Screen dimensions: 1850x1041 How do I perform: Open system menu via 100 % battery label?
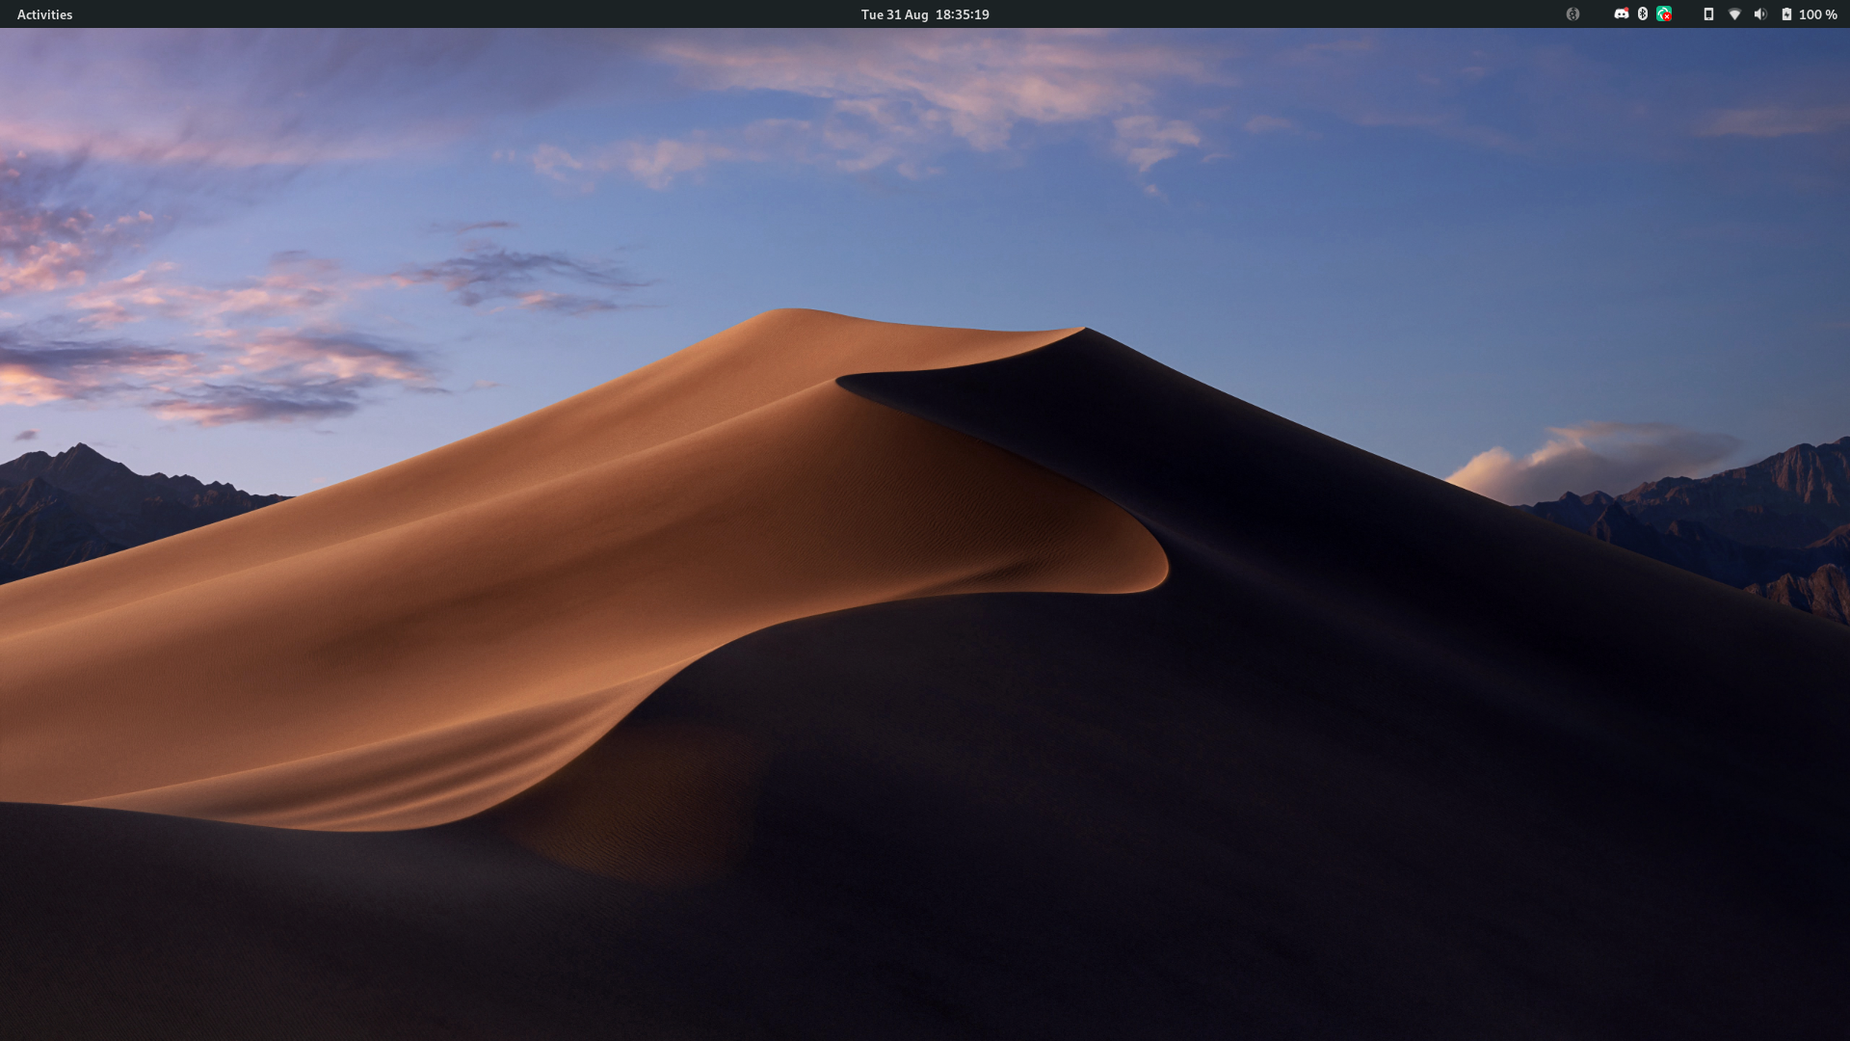[1817, 14]
